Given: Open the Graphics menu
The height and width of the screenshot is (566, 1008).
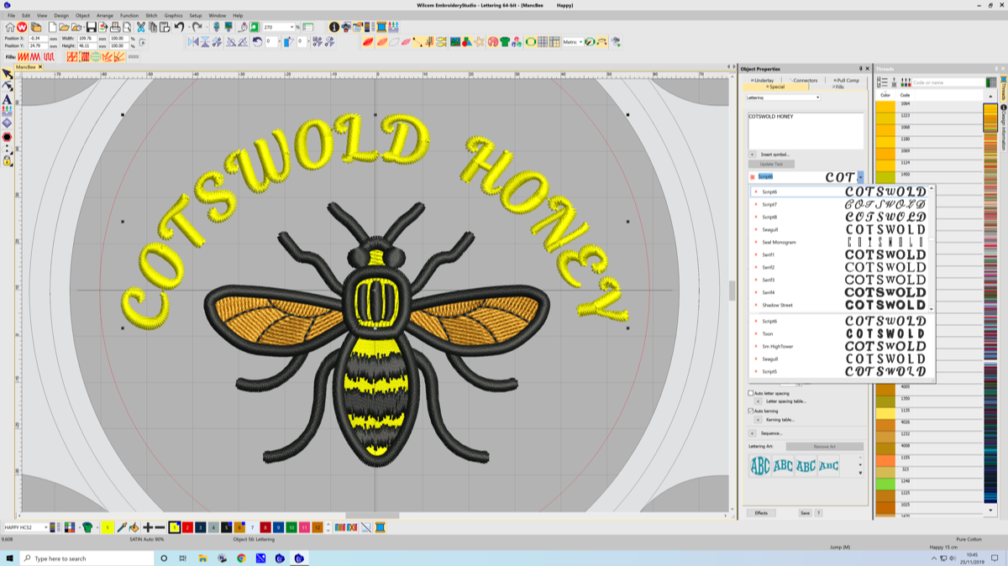Looking at the screenshot, I should coord(174,15).
